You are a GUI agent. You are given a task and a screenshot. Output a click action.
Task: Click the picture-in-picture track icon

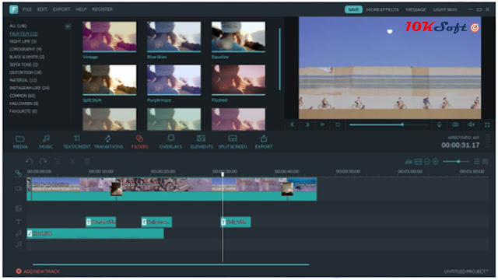tap(19, 208)
